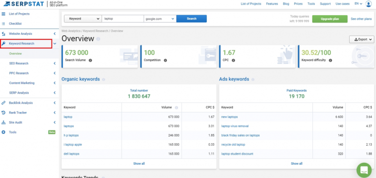376x178 pixels.
Task: Open Features in top navigation
Action: tap(272, 4)
